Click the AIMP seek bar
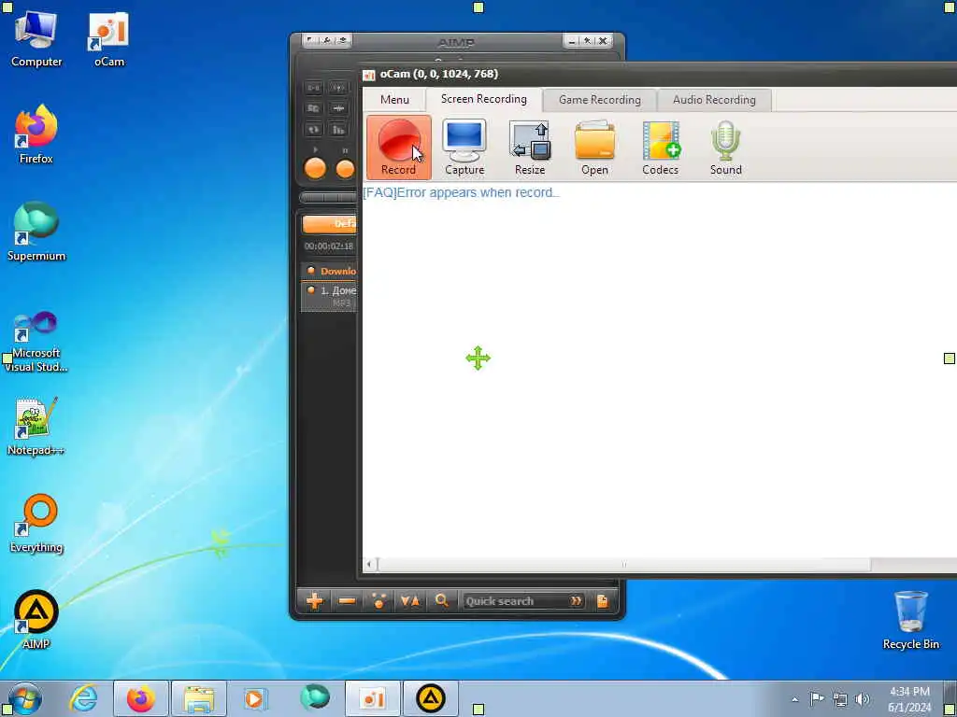This screenshot has width=957, height=717. coord(328,198)
